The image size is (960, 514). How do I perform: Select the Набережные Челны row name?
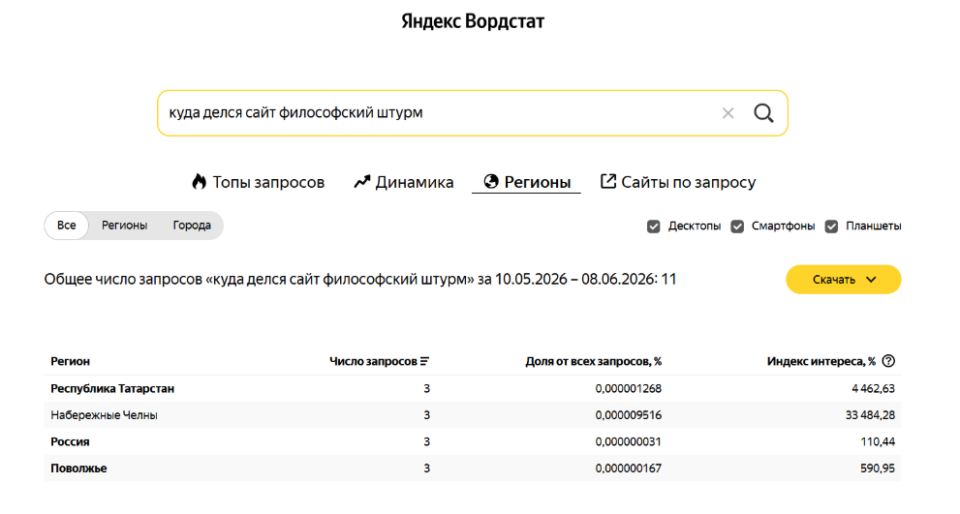tap(104, 415)
